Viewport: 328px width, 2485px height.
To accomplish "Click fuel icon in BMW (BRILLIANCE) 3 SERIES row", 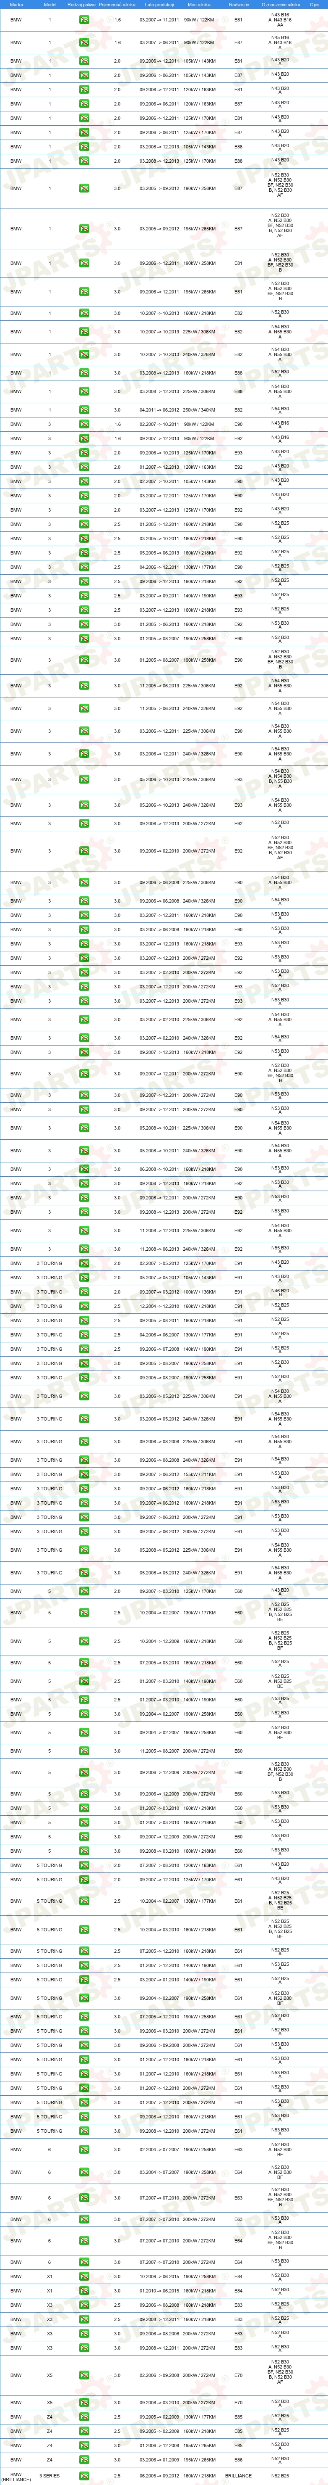I will tap(85, 2475).
